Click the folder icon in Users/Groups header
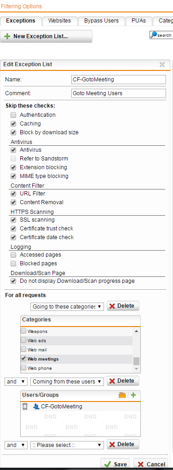Screen dimensions: 173x470 (x=122, y=395)
